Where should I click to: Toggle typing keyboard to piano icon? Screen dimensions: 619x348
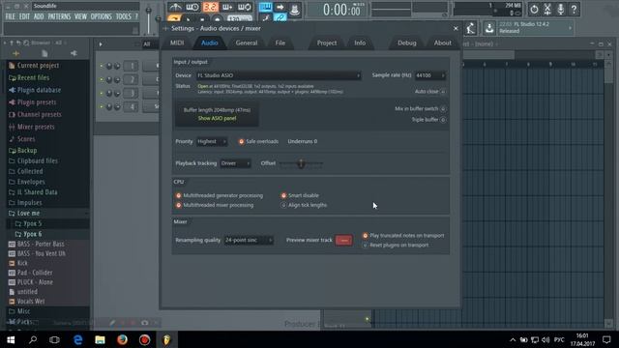[x=265, y=7]
